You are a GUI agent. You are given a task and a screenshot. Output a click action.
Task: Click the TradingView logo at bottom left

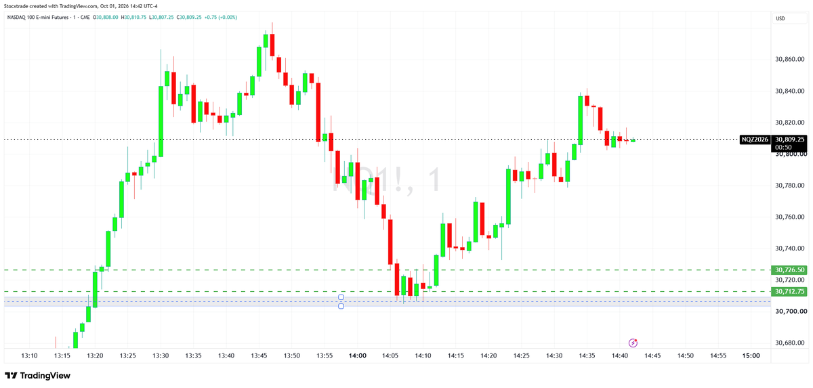37,376
